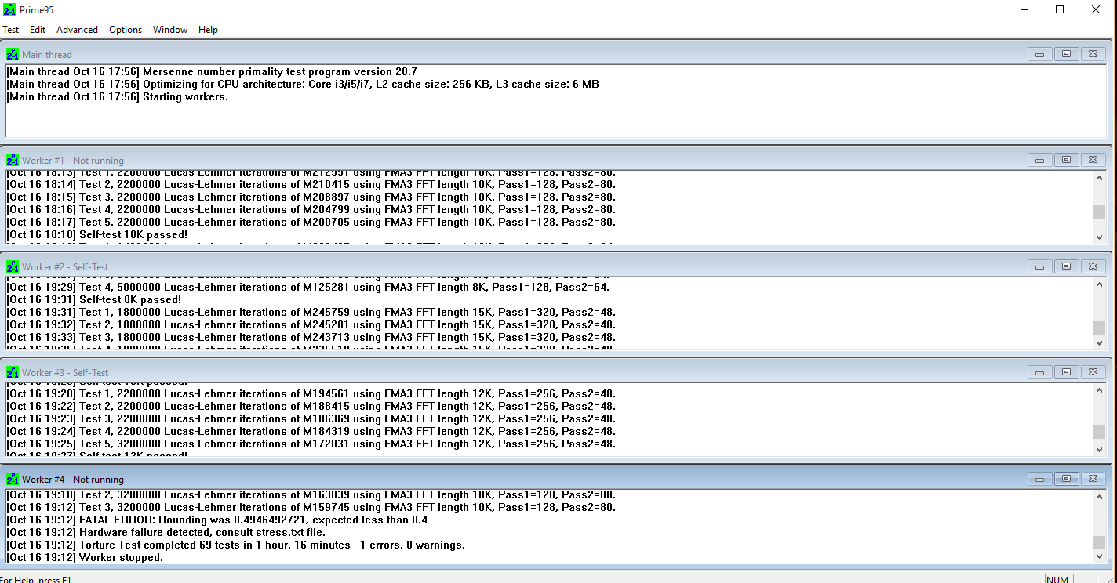Click the Worker #2 scrollbar thumb

[x=1099, y=328]
